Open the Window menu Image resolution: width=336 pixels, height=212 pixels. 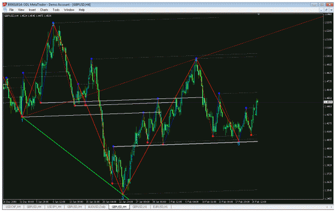tap(69, 10)
